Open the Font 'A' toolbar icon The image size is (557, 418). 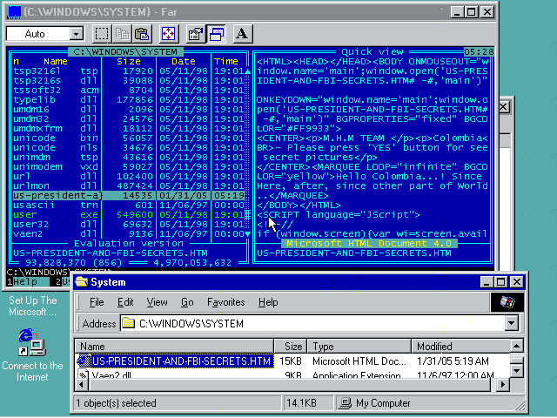coord(242,34)
